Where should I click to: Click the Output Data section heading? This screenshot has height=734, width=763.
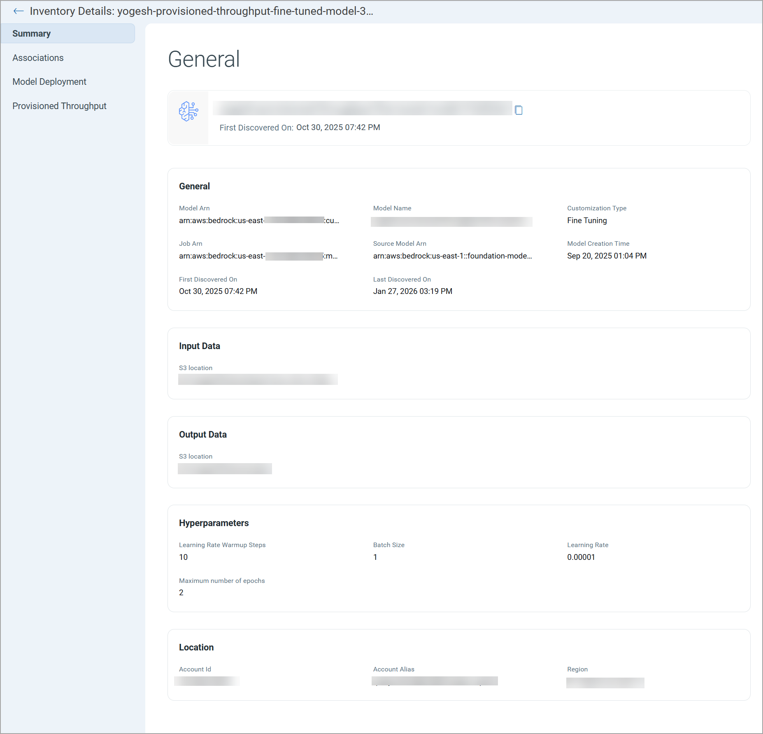click(203, 434)
